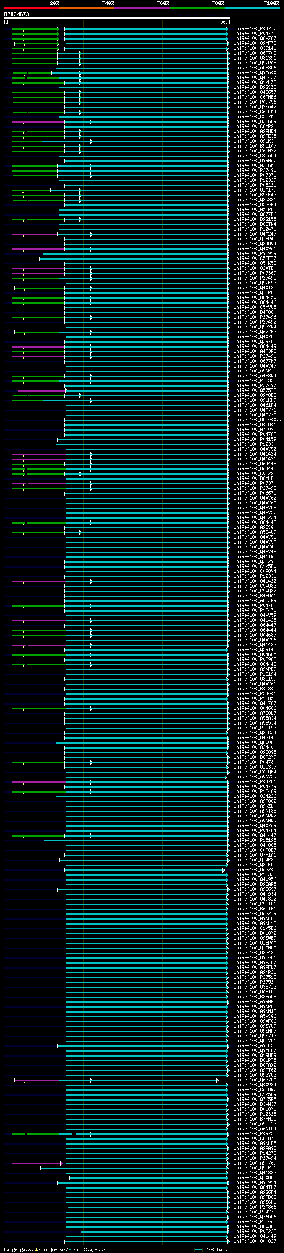This screenshot has width=284, height=1253.
Task: Select label UniRef100_B9RN67
Action: [255, 160]
